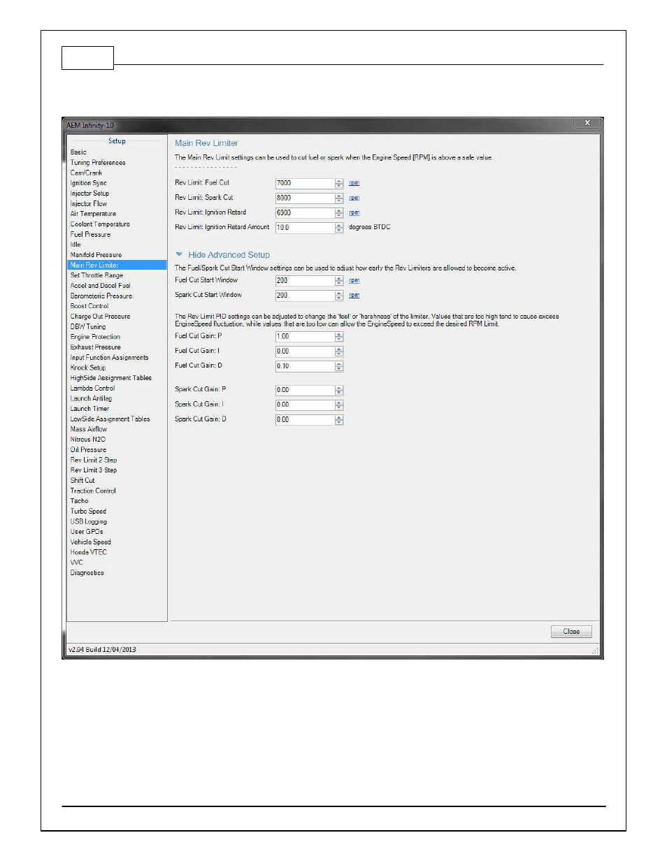Open HighSide Assignment Tables
Screen dimensions: 667x863
110,378
